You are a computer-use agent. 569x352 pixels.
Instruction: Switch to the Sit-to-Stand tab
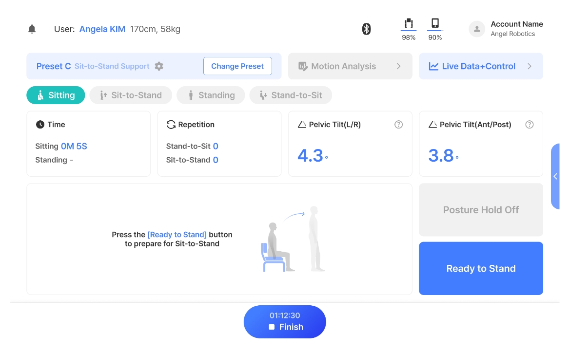[x=131, y=95]
